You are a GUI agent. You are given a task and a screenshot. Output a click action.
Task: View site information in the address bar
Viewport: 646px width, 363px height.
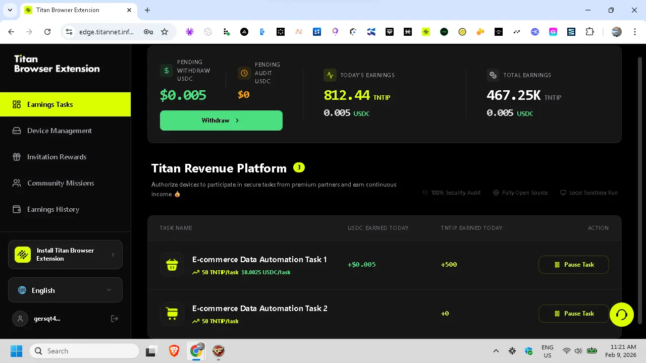(x=70, y=32)
